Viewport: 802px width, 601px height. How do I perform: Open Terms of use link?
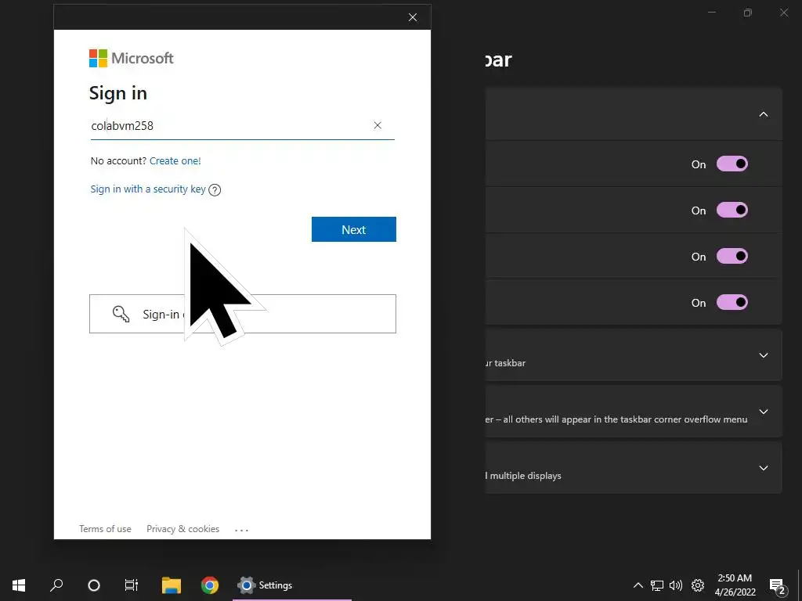click(105, 529)
